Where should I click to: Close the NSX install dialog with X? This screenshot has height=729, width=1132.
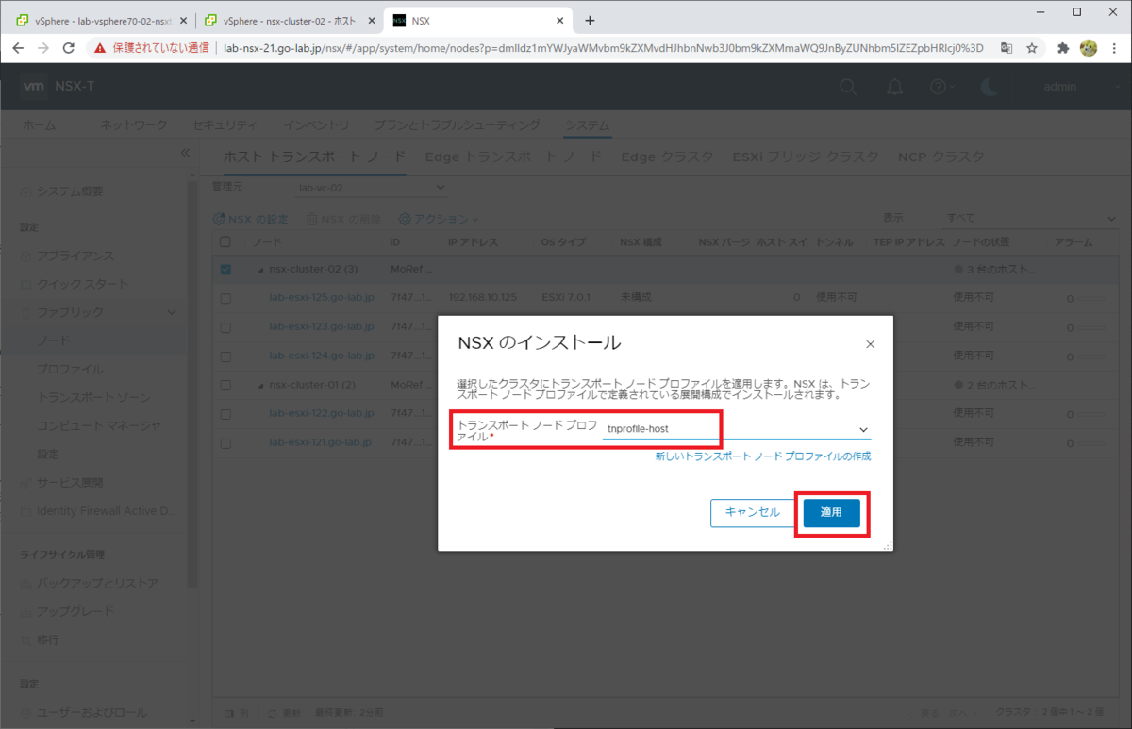coord(870,344)
